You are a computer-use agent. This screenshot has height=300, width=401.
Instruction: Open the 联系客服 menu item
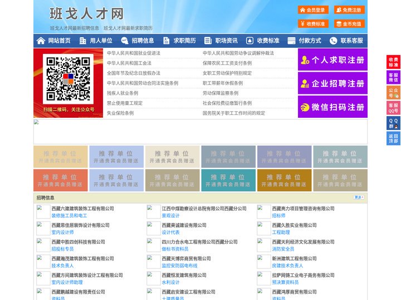coord(351,41)
